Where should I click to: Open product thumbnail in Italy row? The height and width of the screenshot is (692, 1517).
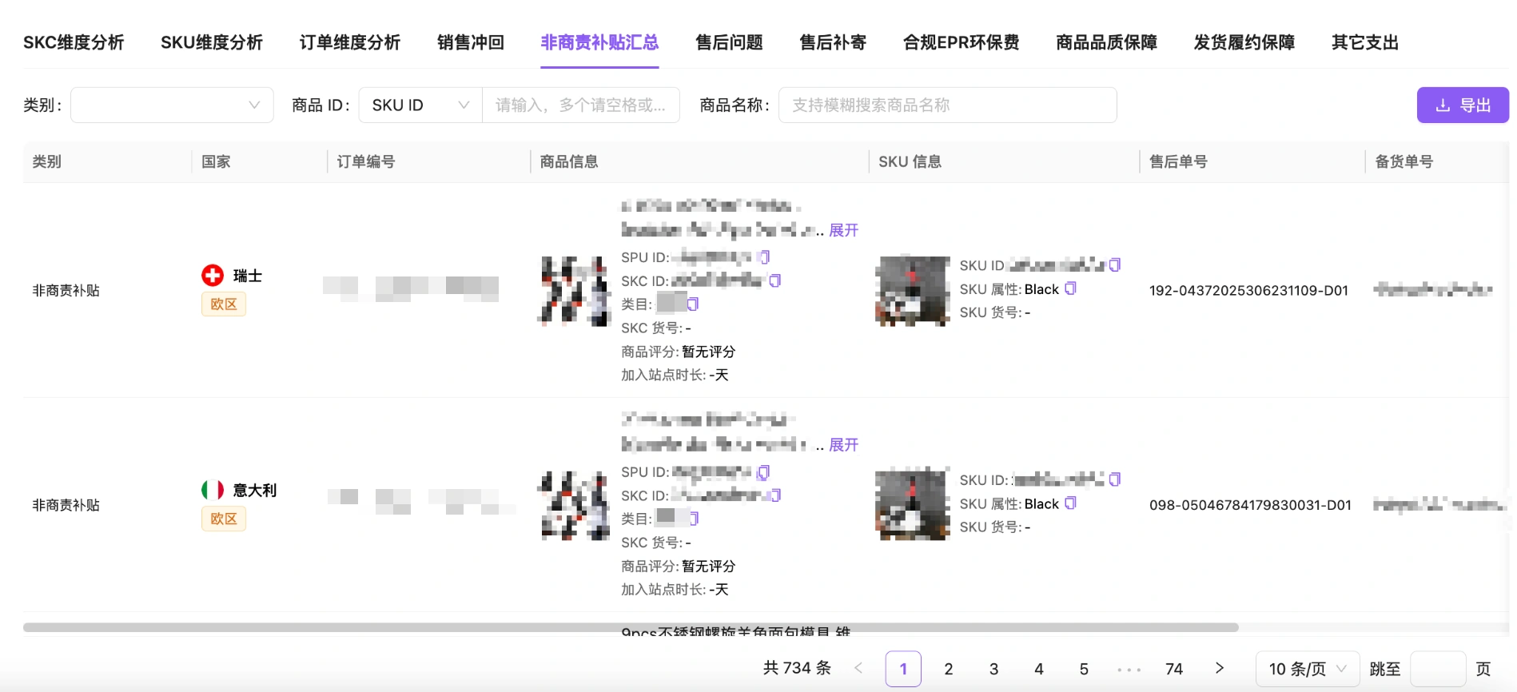(574, 505)
